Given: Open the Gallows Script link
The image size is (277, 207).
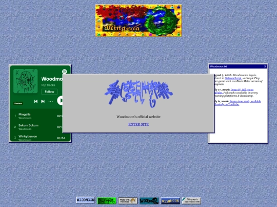Looking at the screenshot, I should coord(233,78).
